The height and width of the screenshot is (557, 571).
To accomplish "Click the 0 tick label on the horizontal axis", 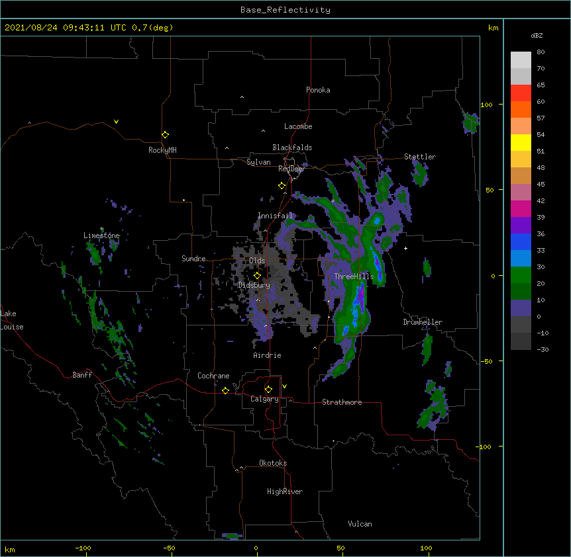I will coord(256,548).
